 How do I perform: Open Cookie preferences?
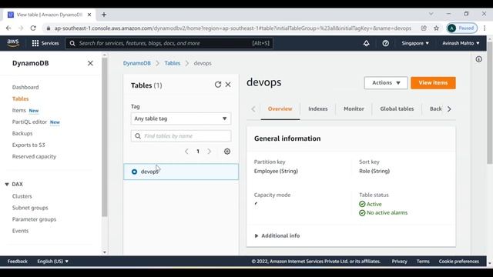[x=459, y=262]
